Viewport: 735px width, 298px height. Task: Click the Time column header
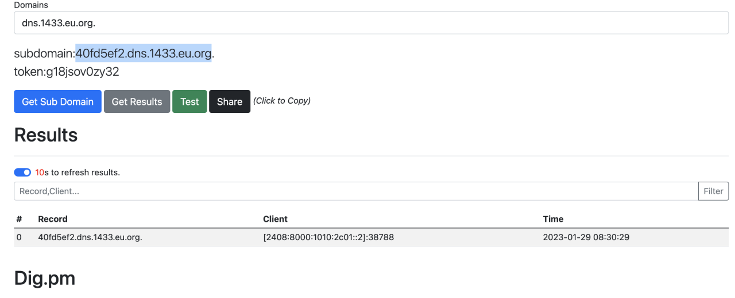pyautogui.click(x=553, y=219)
